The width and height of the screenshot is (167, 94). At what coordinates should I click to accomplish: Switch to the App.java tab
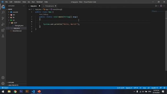click(33, 6)
